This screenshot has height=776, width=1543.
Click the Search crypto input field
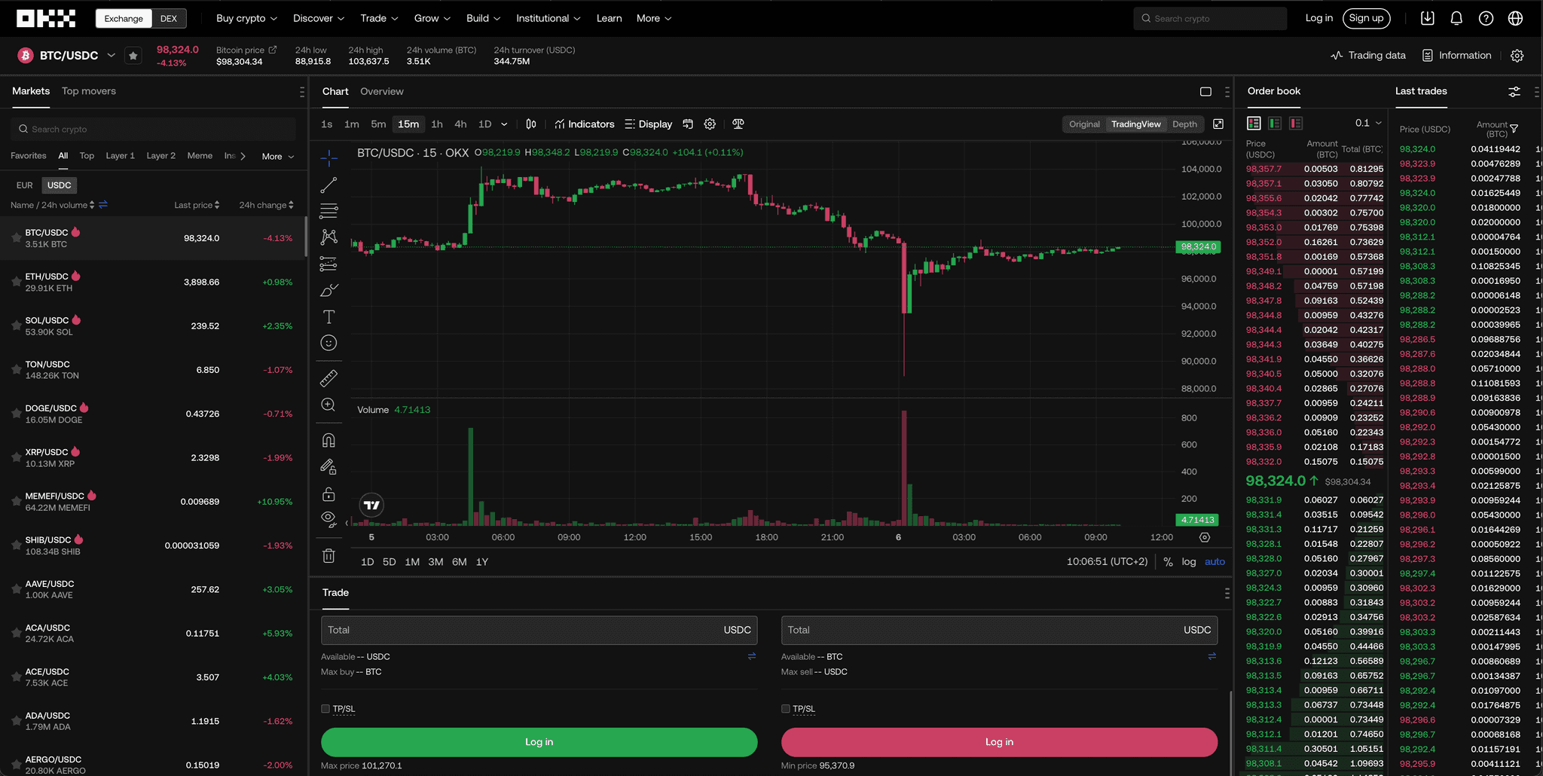1210,17
